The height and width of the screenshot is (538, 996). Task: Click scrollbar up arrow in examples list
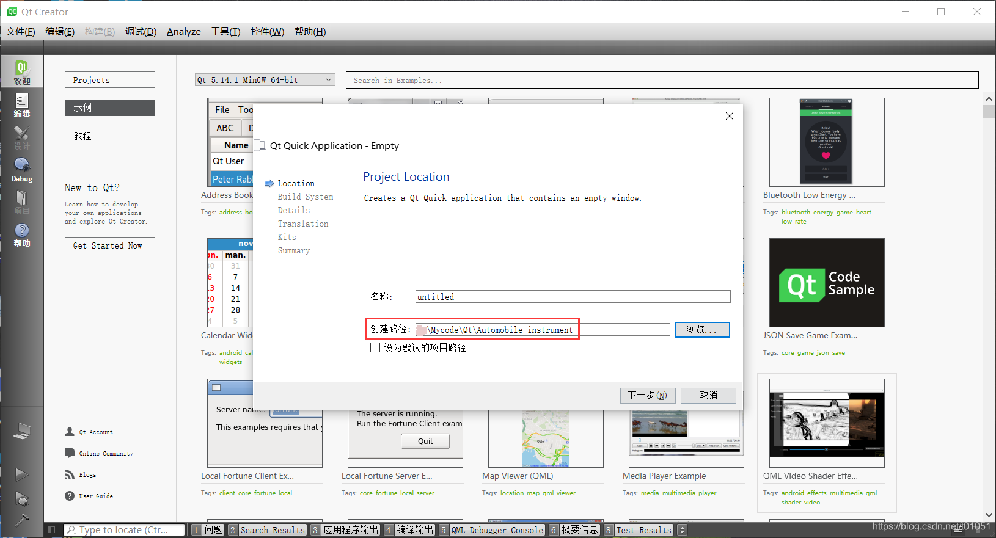[x=989, y=98]
